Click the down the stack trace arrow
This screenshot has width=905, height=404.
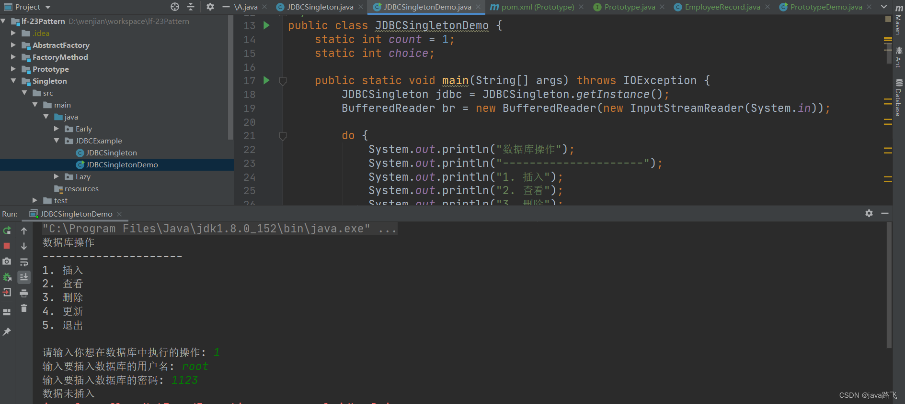[24, 246]
